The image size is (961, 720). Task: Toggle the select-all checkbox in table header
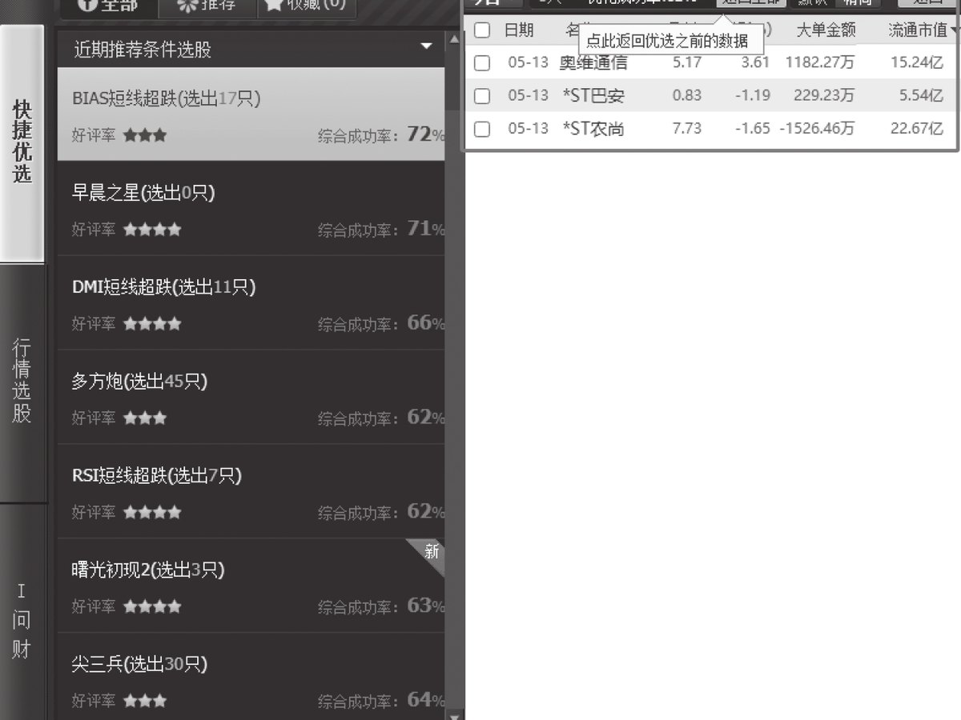pos(482,30)
